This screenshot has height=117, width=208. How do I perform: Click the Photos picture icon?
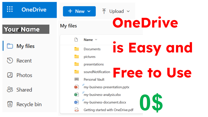click(x=10, y=75)
